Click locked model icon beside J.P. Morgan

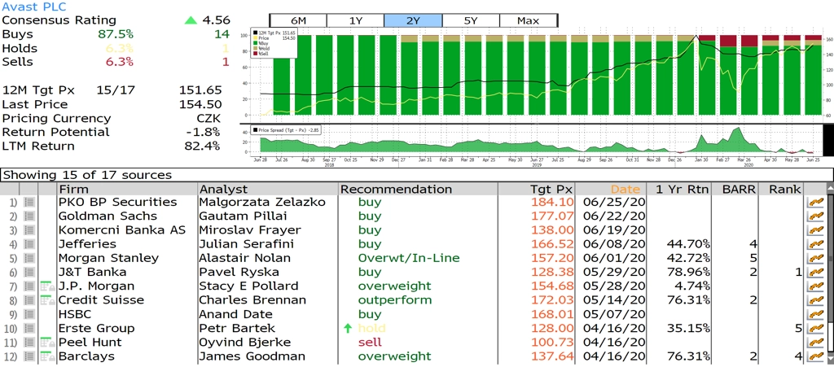47,286
